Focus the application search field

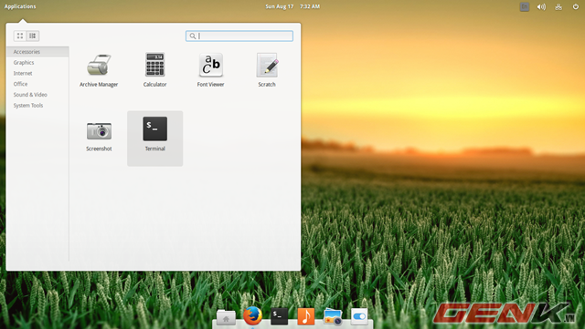(x=239, y=36)
